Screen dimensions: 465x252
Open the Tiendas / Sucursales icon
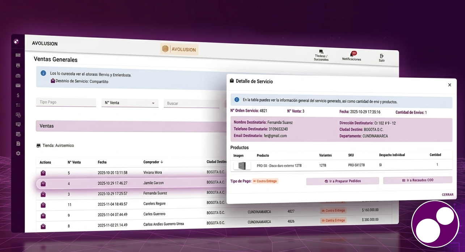point(321,52)
